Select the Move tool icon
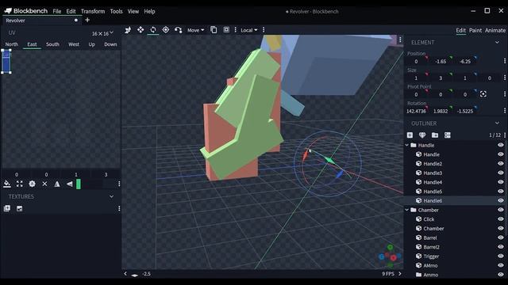The height and width of the screenshot is (285, 508). click(x=128, y=30)
